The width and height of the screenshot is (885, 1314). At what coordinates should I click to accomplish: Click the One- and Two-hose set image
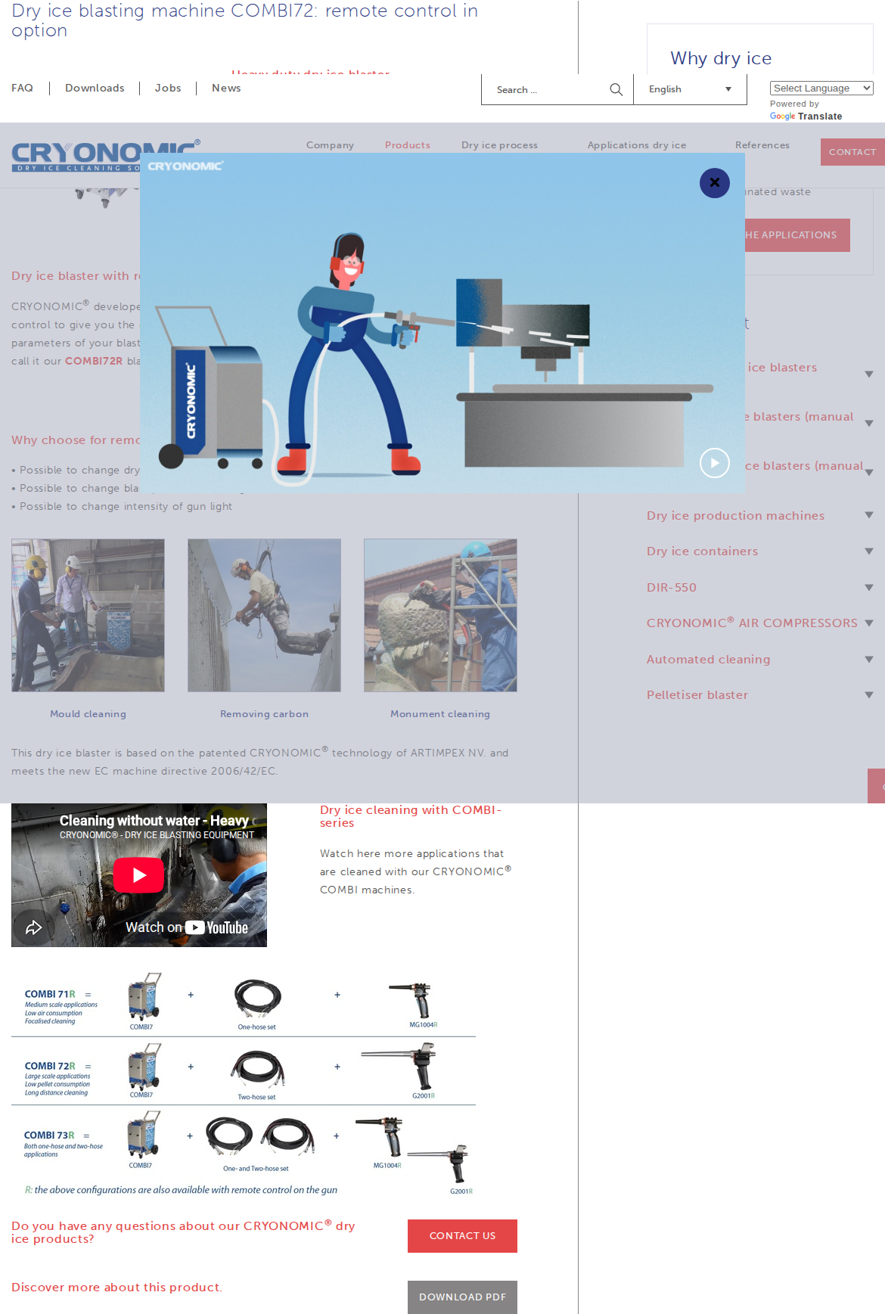click(260, 1137)
